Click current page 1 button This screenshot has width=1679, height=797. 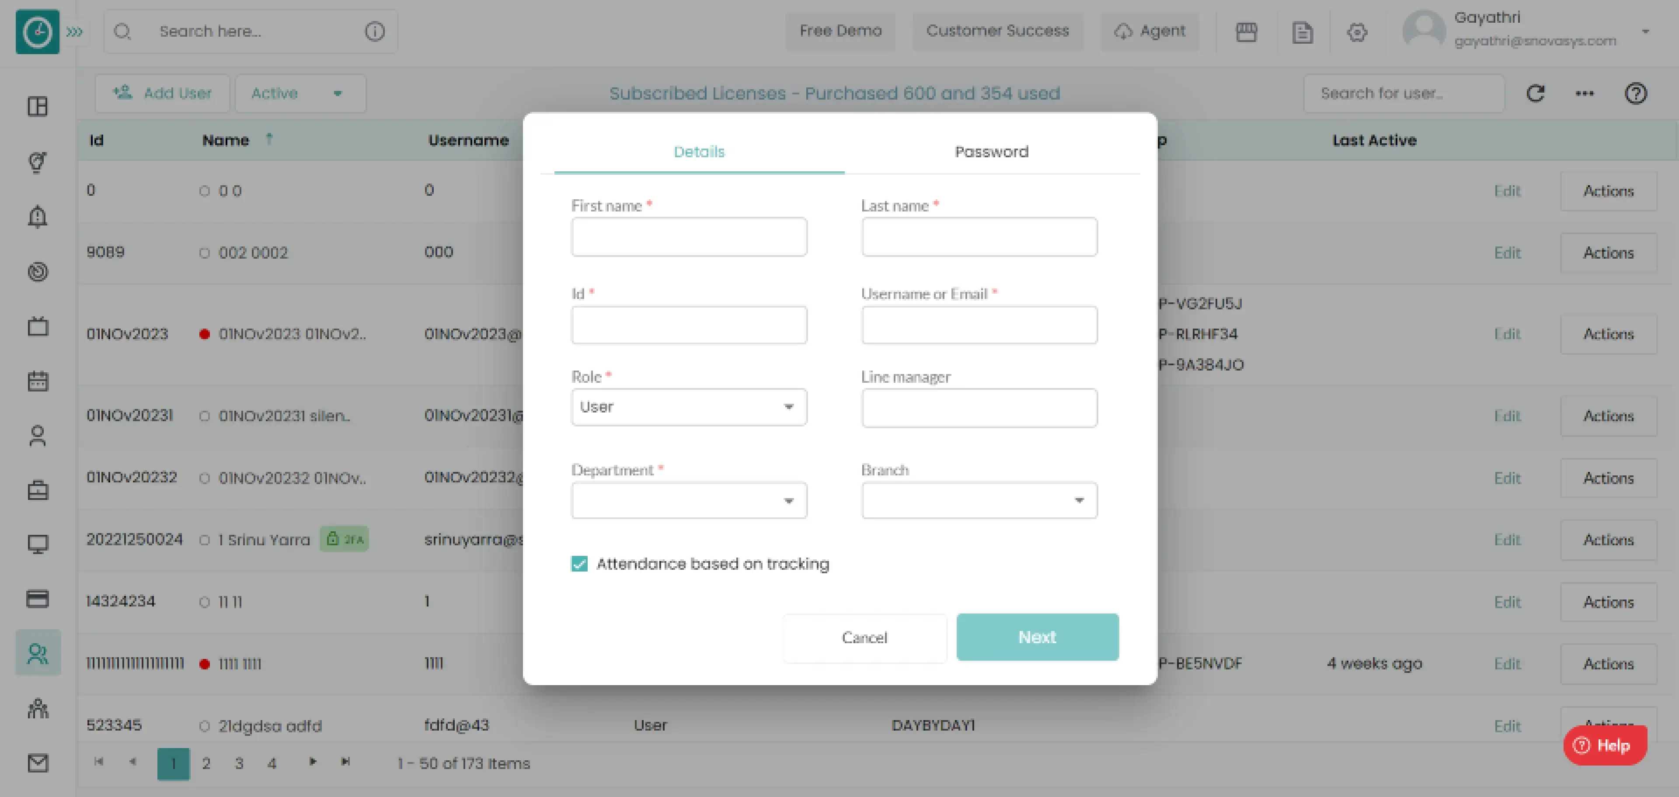coord(174,764)
